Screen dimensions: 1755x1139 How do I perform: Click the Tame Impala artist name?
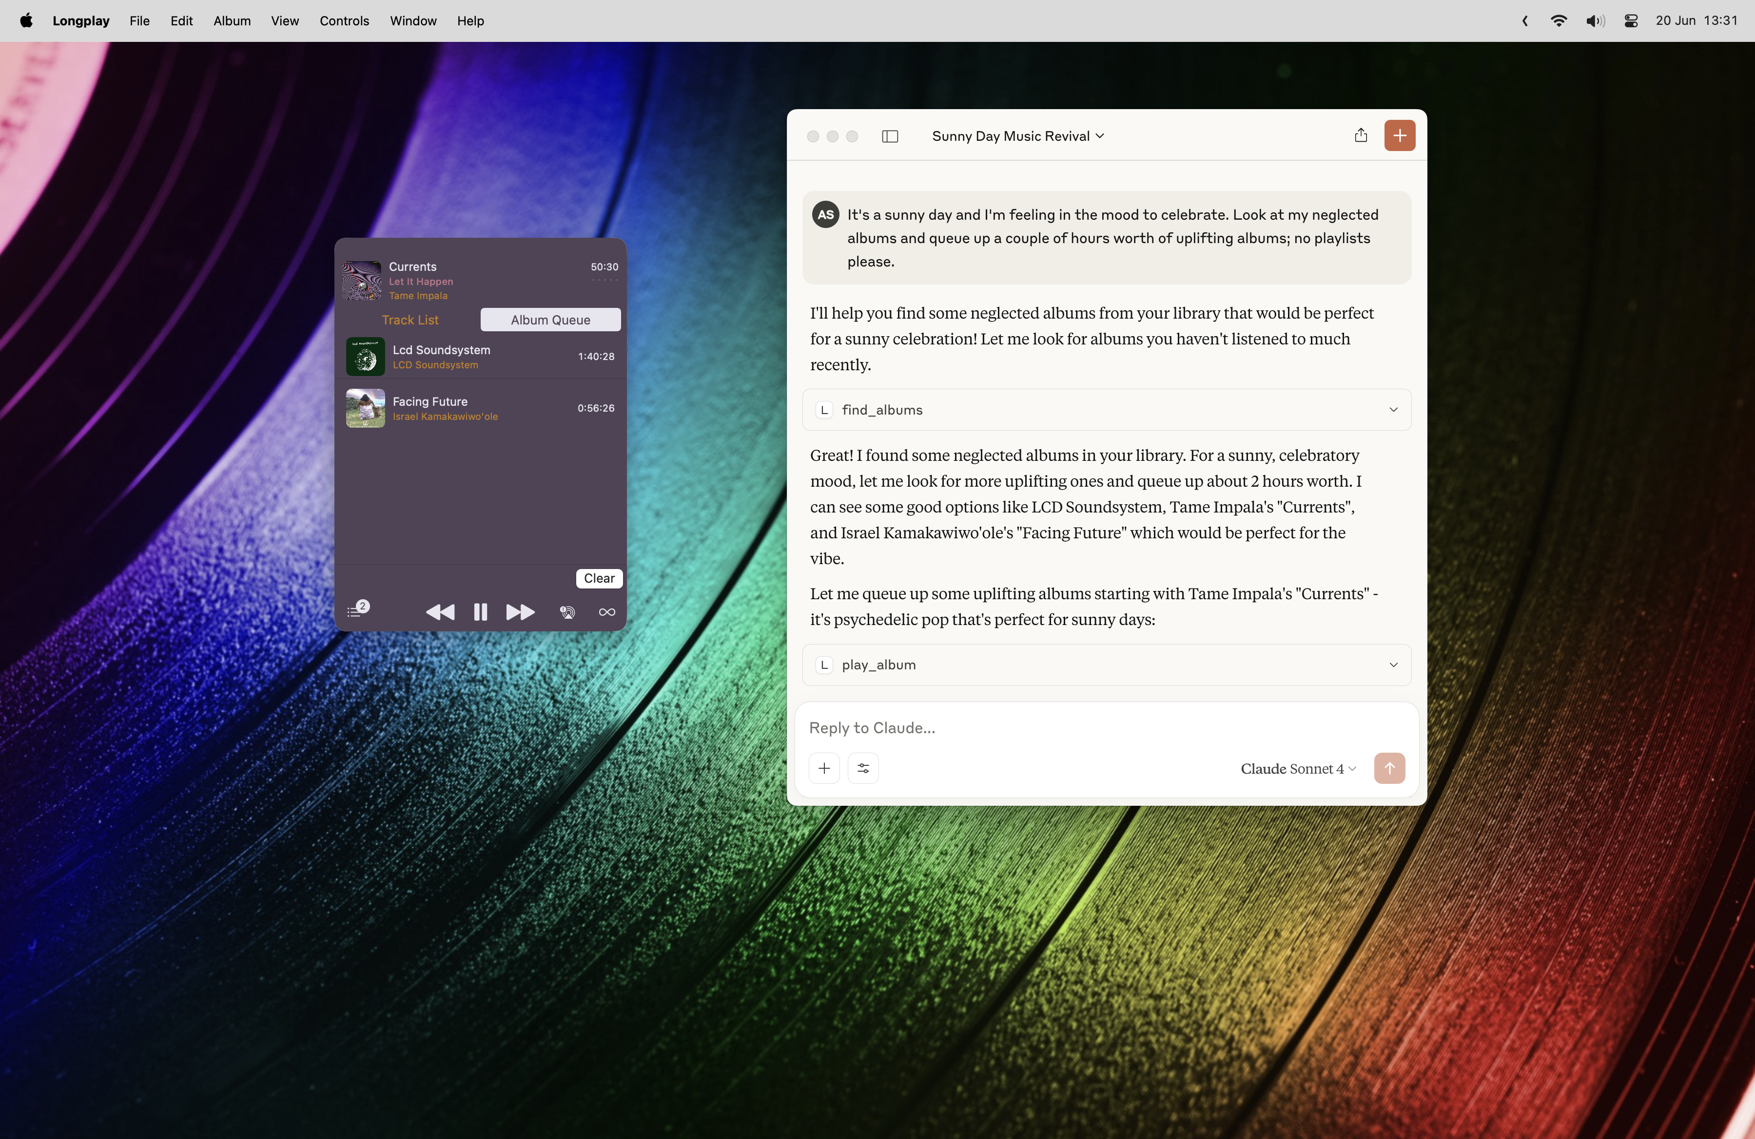(x=418, y=295)
